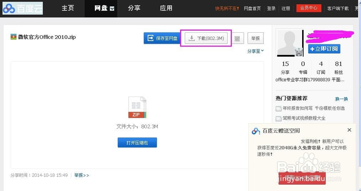
Task: Click the 注册 link
Action: click(286, 9)
